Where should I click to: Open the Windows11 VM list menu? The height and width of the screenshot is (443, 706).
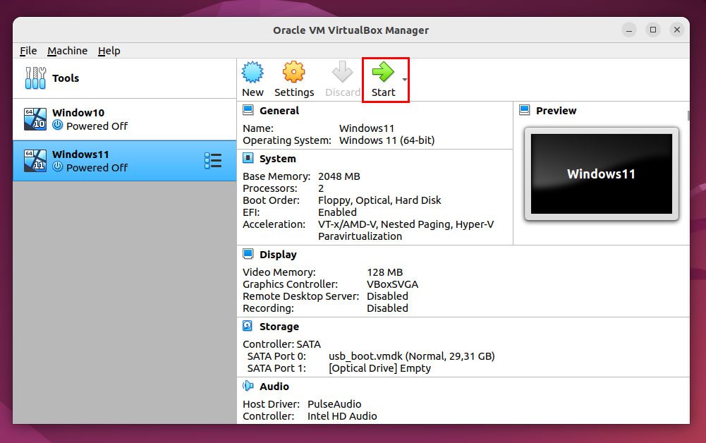pos(213,160)
